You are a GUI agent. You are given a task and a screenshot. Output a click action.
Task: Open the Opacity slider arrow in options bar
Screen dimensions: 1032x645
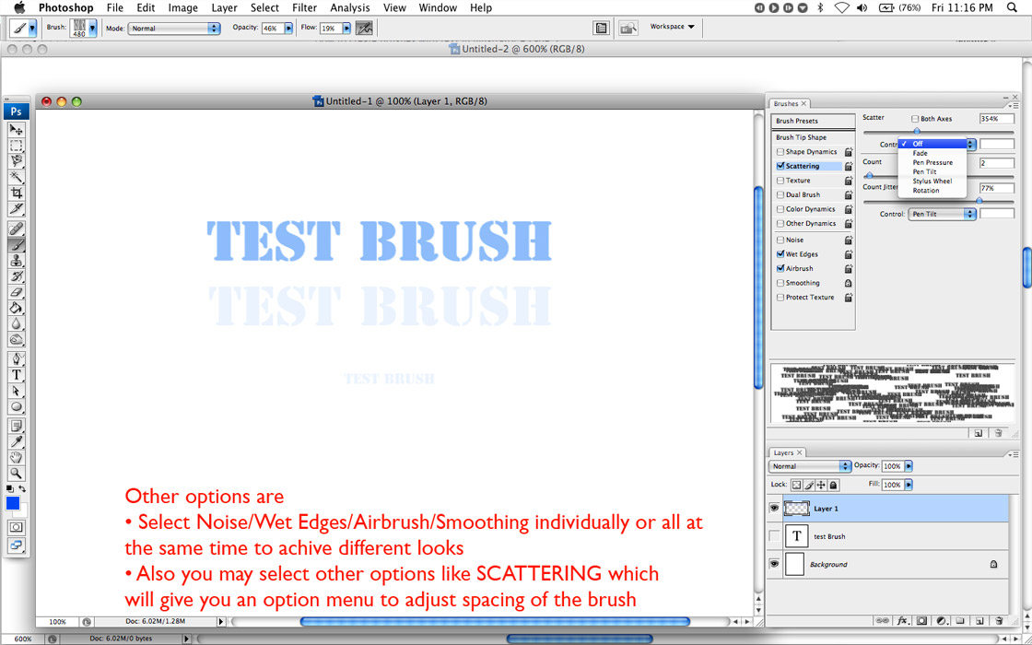(x=288, y=29)
